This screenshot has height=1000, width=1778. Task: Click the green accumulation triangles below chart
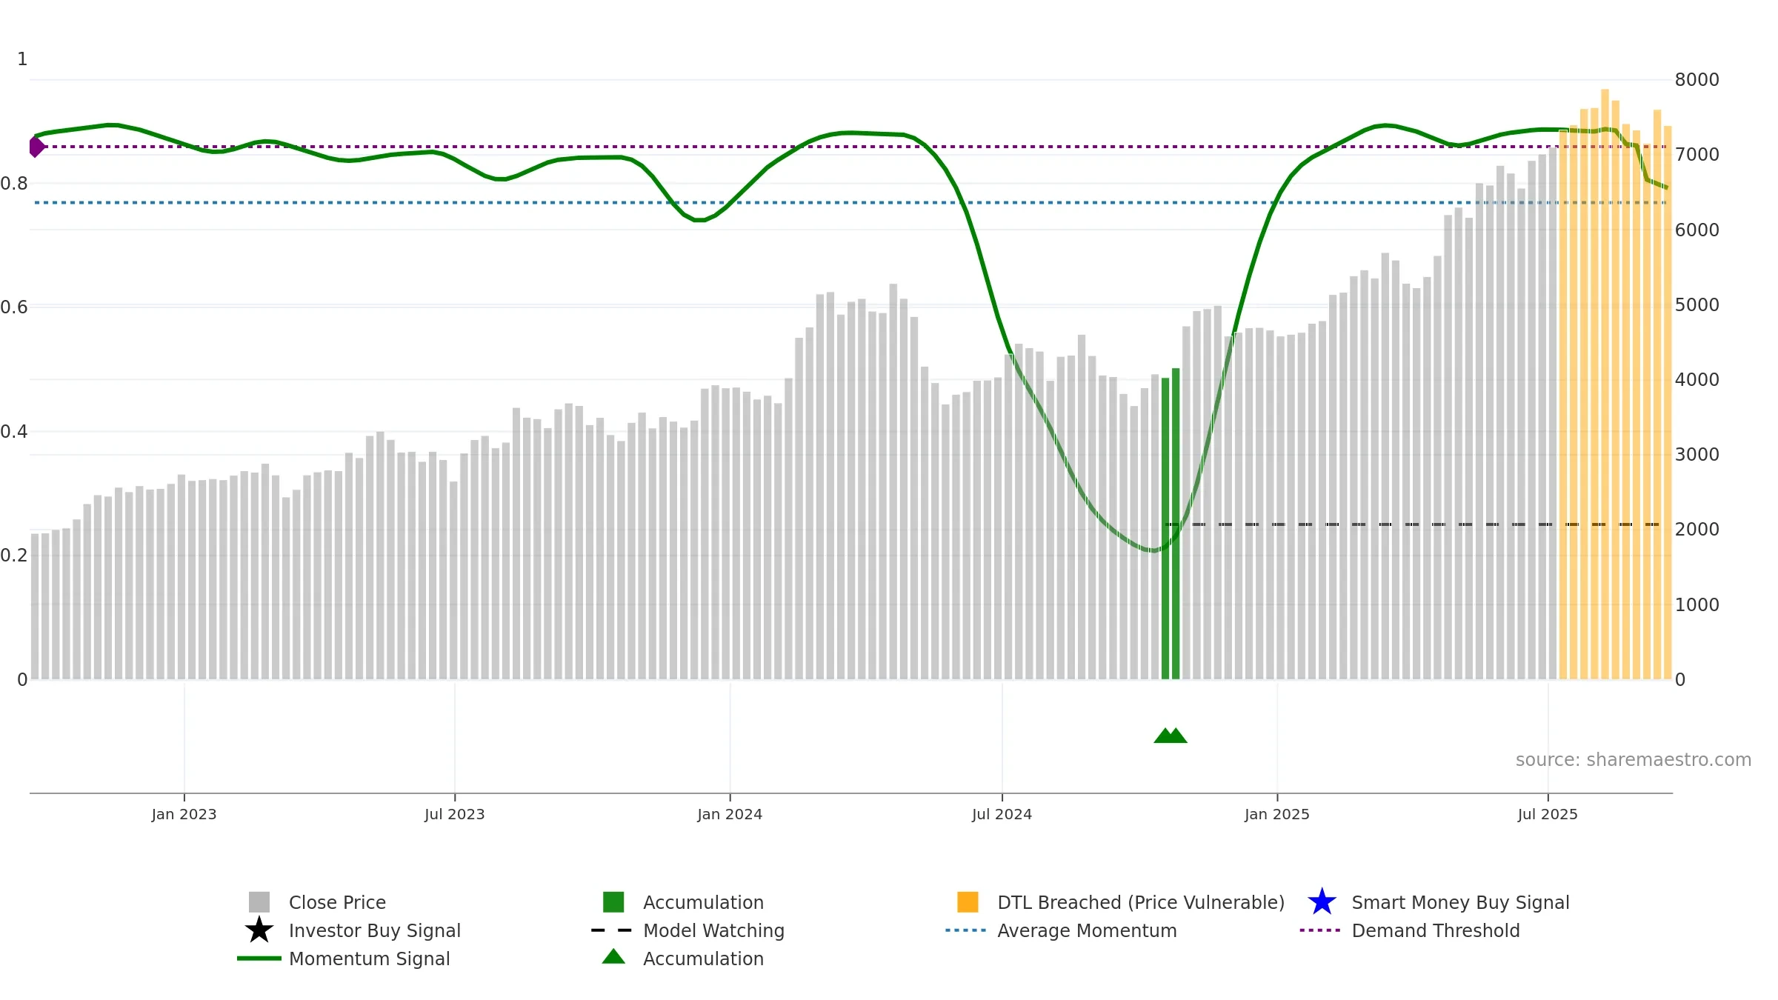click(x=1171, y=735)
